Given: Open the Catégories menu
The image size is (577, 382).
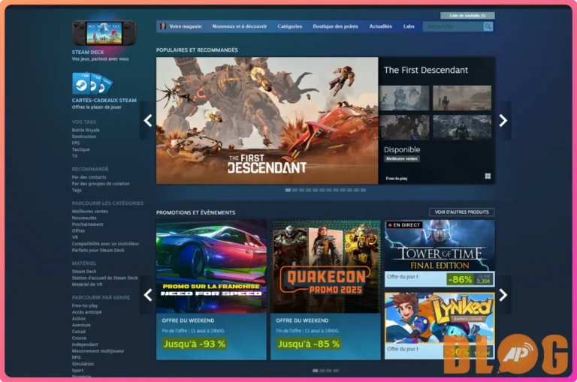Looking at the screenshot, I should 290,26.
